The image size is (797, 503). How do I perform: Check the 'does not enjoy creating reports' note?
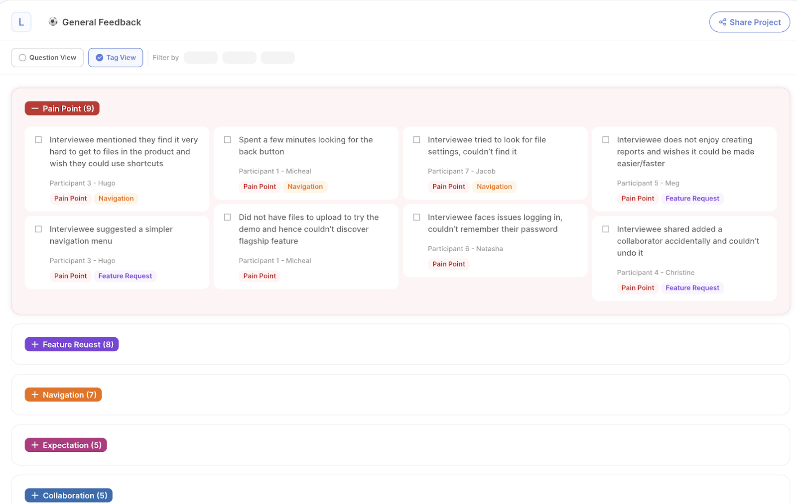point(606,140)
